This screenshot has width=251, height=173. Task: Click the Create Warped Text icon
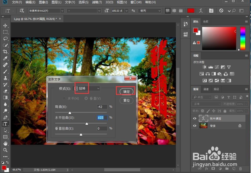click(x=201, y=11)
